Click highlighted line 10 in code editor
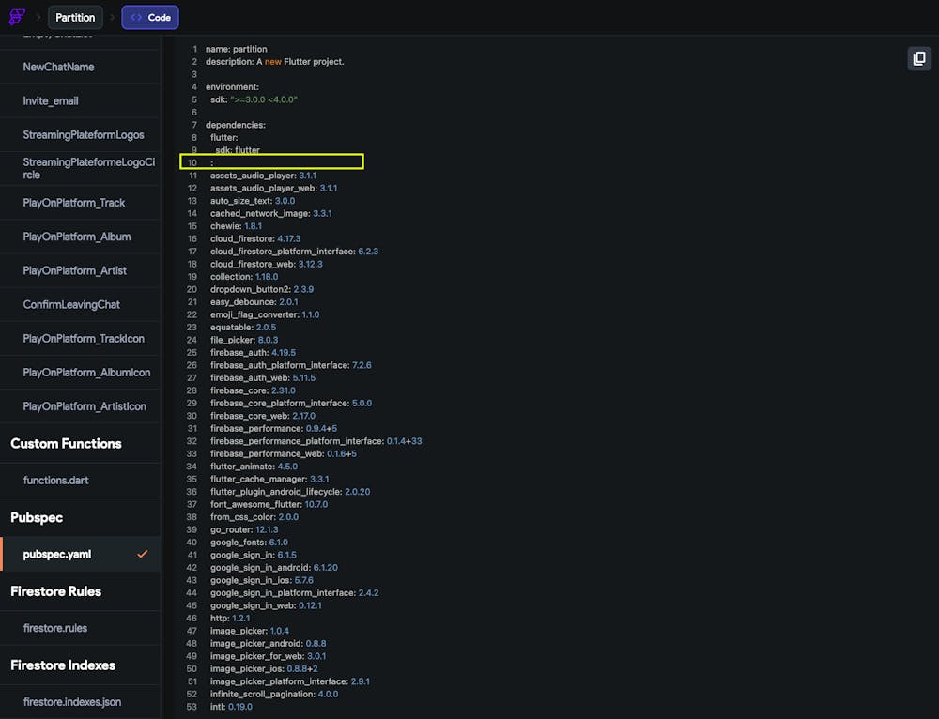The width and height of the screenshot is (939, 719). (x=271, y=162)
